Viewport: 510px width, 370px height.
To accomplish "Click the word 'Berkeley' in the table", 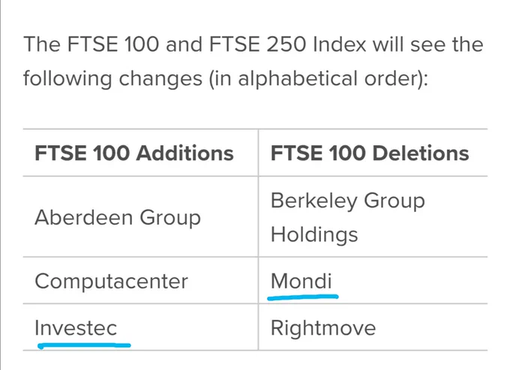I will 313,201.
